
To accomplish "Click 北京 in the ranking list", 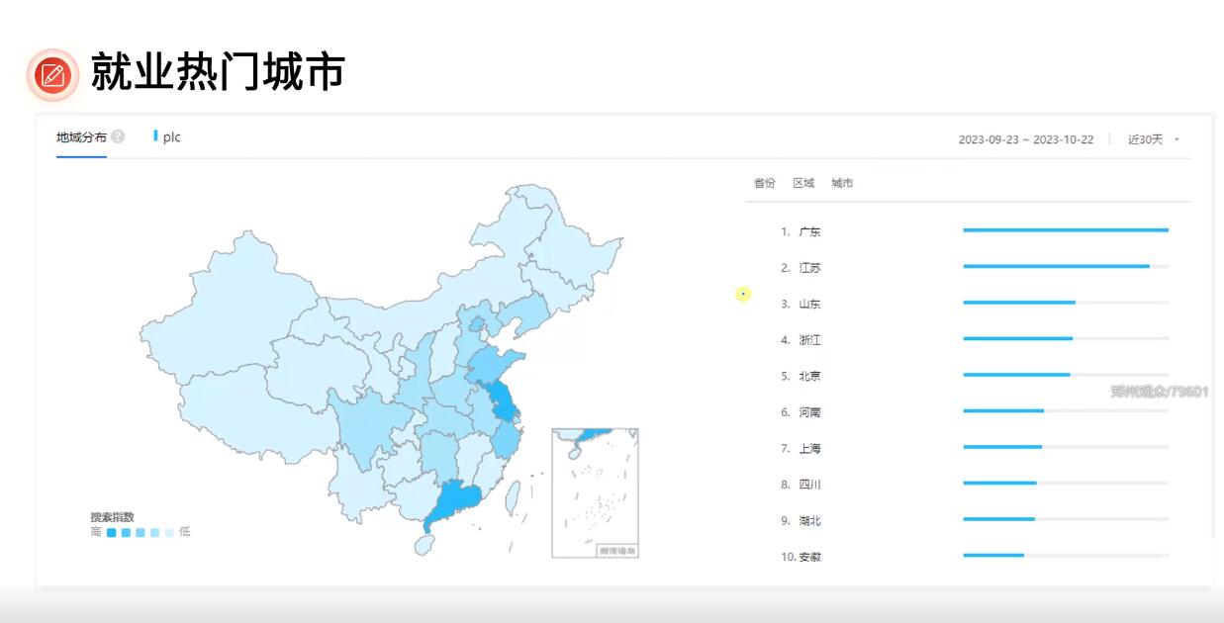I will click(x=809, y=377).
